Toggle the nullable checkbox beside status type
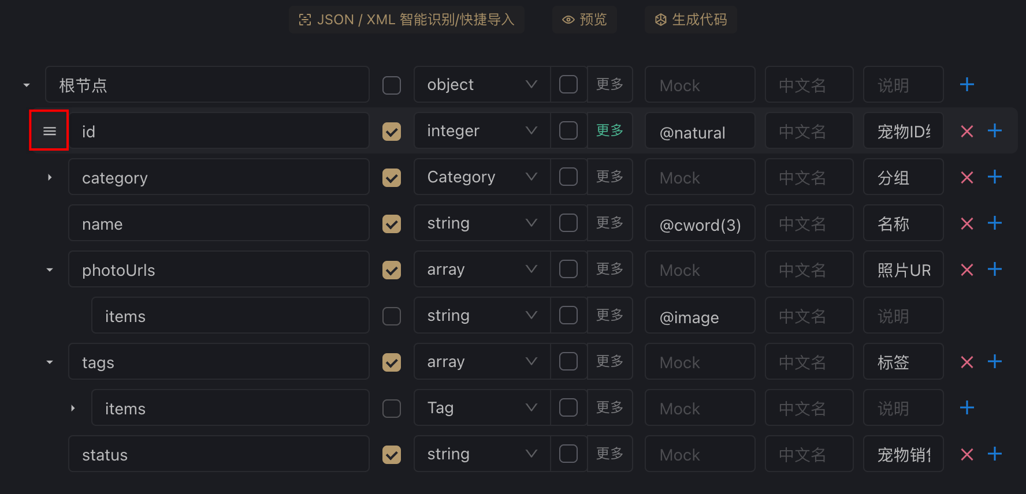 click(x=568, y=454)
